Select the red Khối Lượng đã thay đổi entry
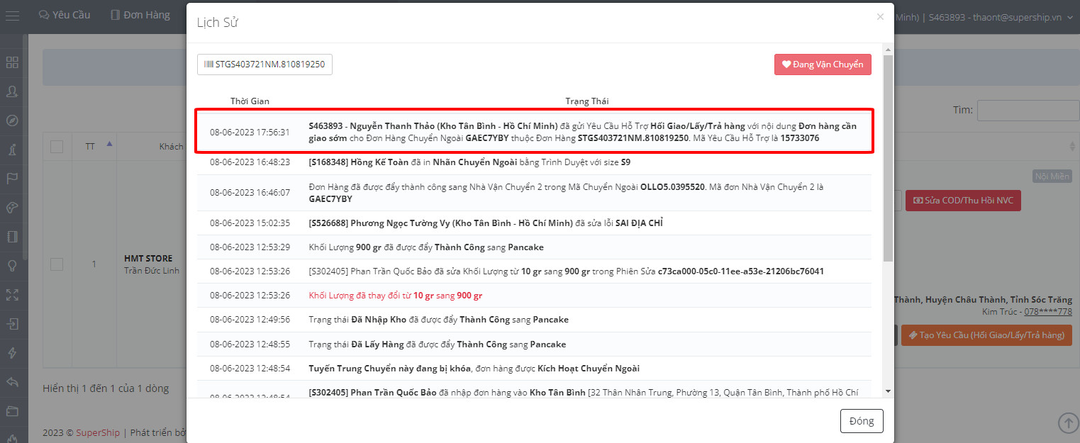Image resolution: width=1080 pixels, height=443 pixels. coord(534,296)
